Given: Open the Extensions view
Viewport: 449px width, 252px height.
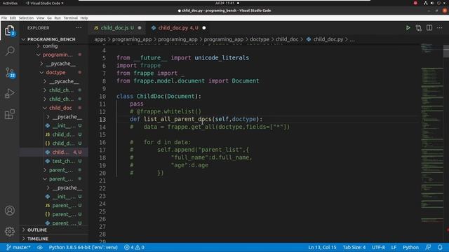Looking at the screenshot, I should [x=10, y=114].
